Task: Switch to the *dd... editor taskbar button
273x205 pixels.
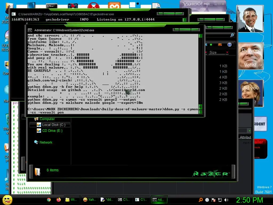Action: pos(107,200)
